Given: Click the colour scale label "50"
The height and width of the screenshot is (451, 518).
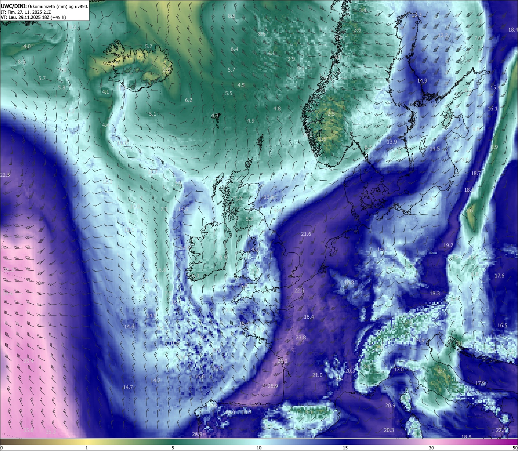Looking at the screenshot, I should [x=515, y=448].
